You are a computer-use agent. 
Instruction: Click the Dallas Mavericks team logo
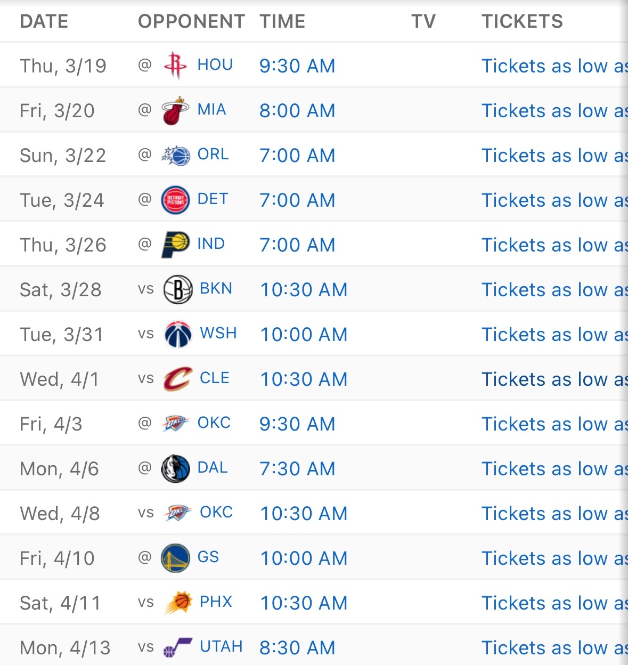click(175, 469)
